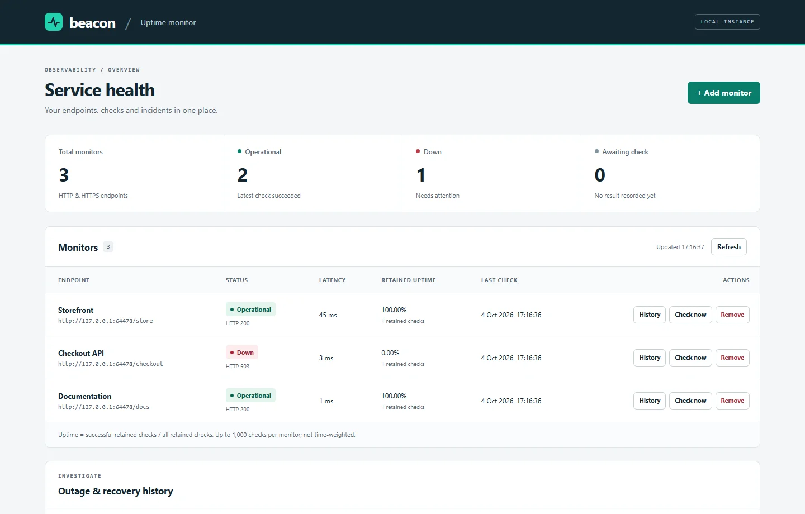Click the Storefront endpoint name
Viewport: 805px width, 514px height.
pos(76,310)
